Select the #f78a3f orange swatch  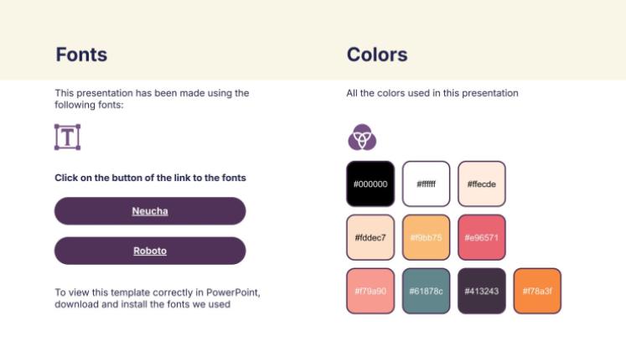pos(537,291)
